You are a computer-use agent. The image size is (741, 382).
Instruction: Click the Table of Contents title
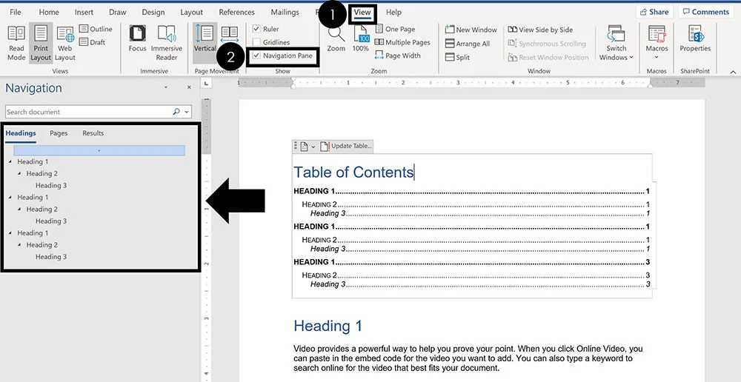pyautogui.click(x=353, y=172)
